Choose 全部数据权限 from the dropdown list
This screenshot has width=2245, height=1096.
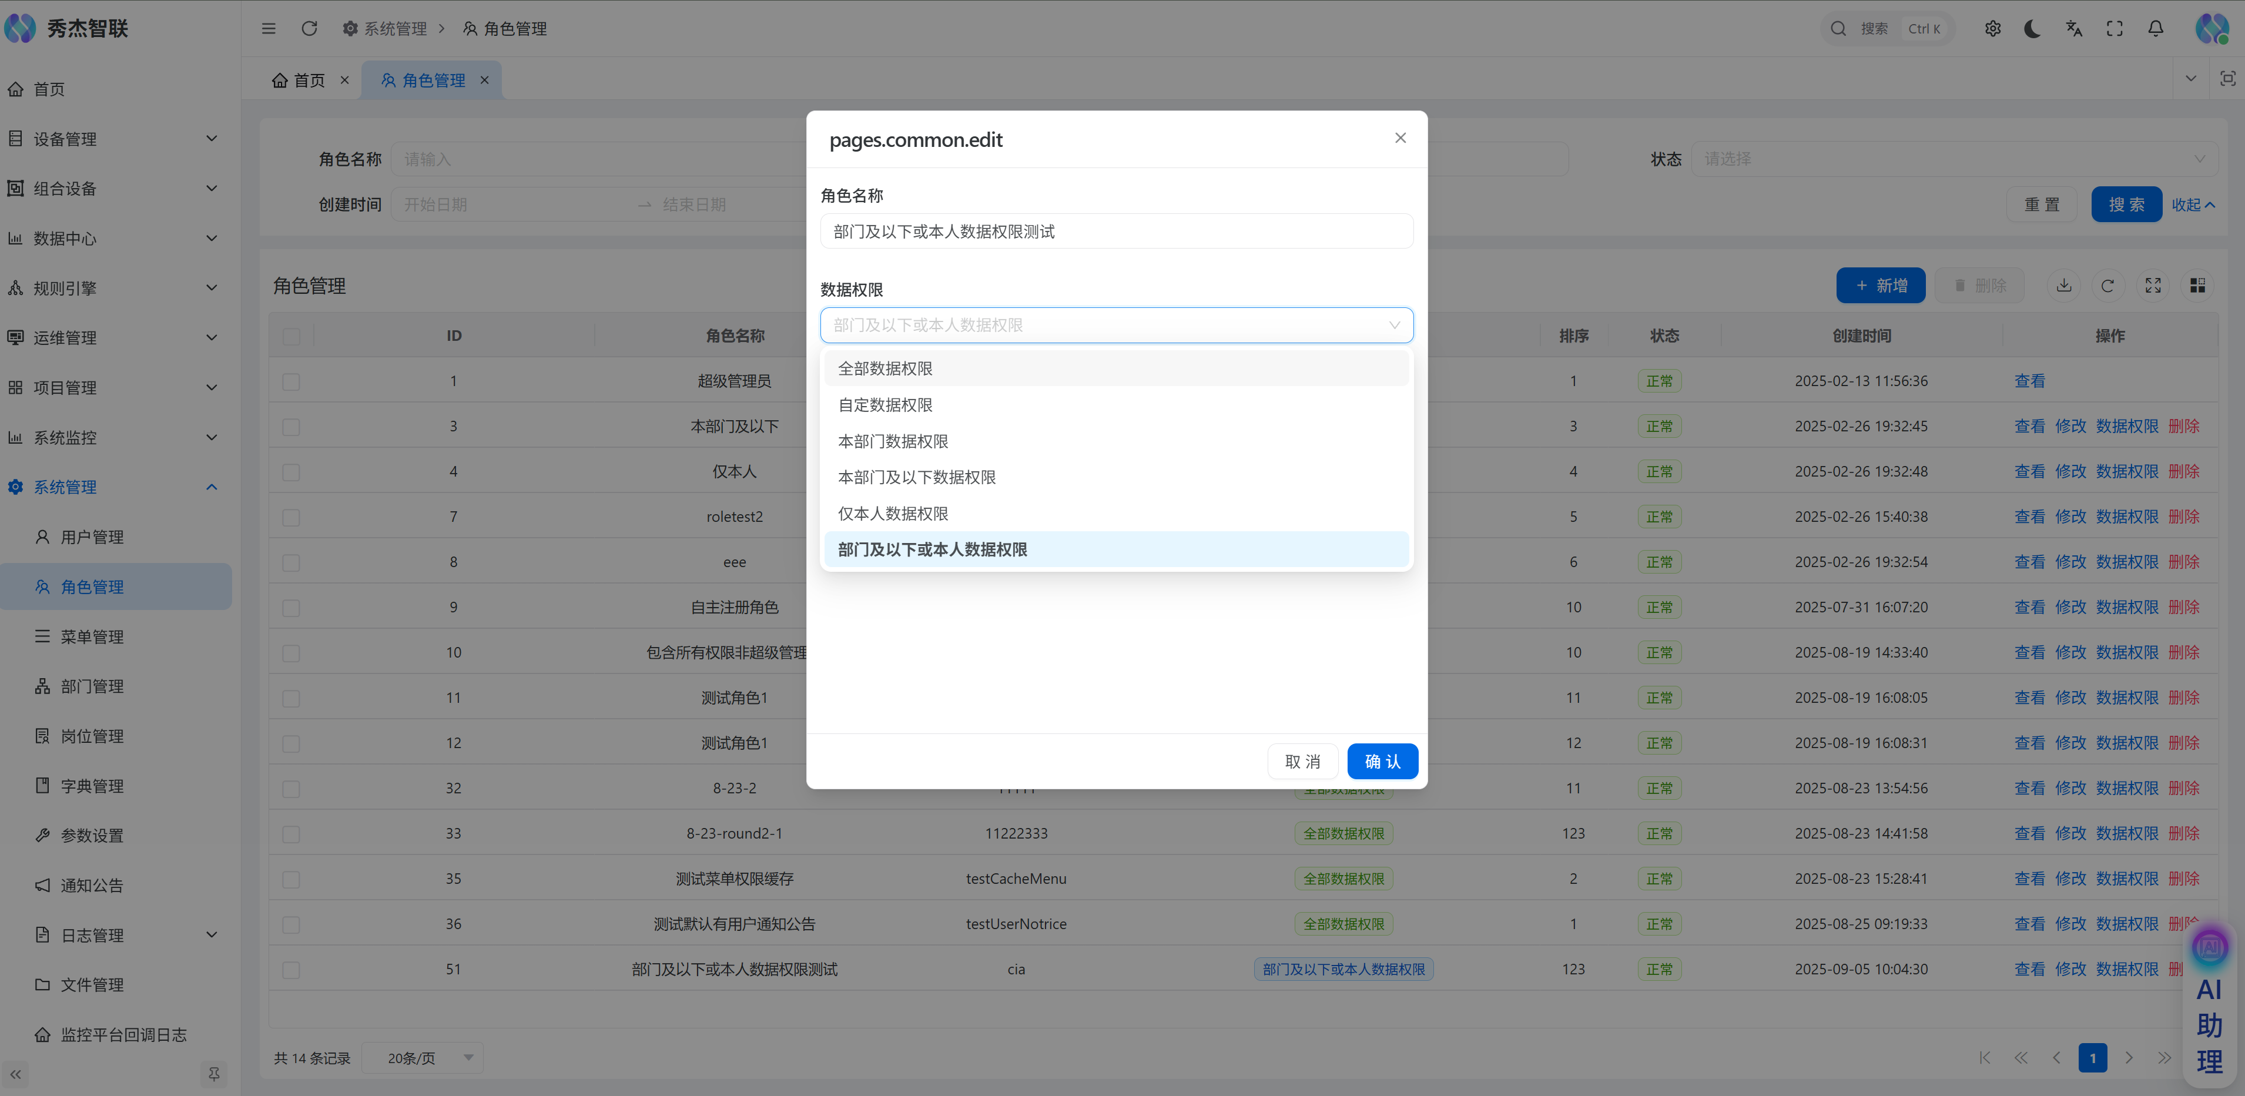(x=886, y=368)
